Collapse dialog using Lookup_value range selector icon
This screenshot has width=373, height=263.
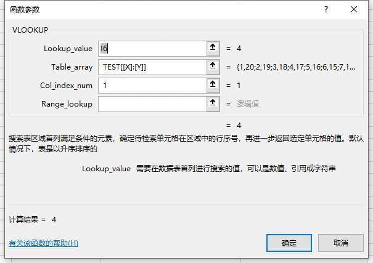[213, 49]
